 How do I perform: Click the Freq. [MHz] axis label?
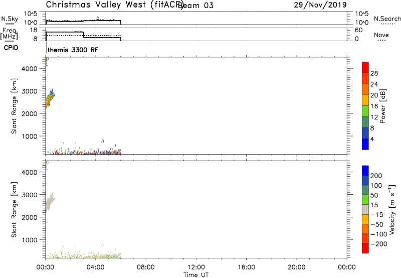(9, 34)
